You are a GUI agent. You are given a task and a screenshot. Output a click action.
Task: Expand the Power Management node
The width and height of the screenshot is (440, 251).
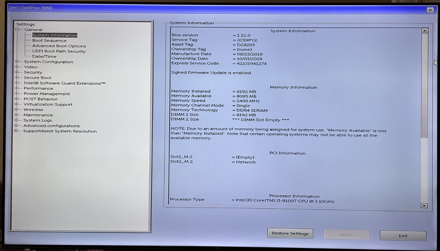(16, 94)
